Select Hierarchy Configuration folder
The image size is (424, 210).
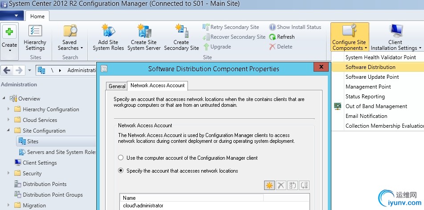pos(46,109)
